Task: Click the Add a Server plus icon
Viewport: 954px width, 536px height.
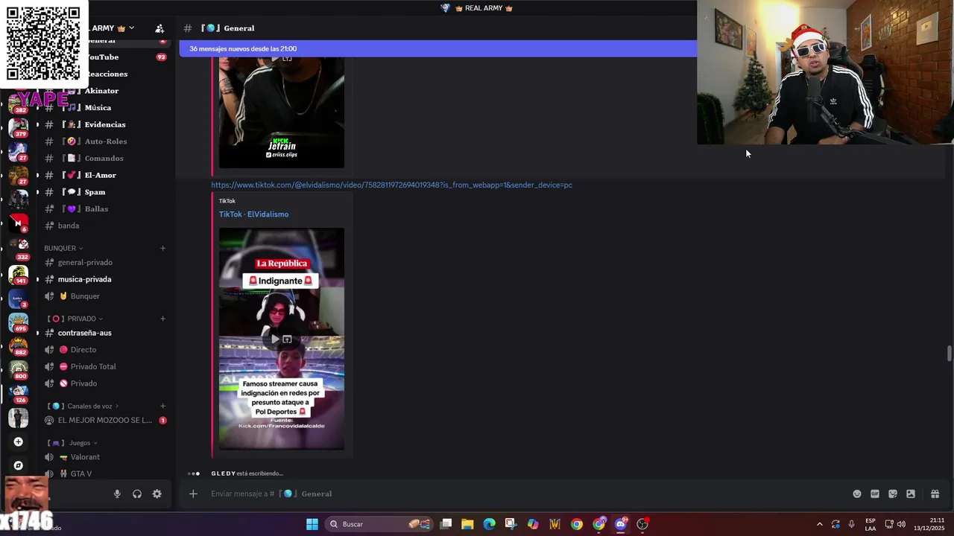Action: pyautogui.click(x=19, y=441)
